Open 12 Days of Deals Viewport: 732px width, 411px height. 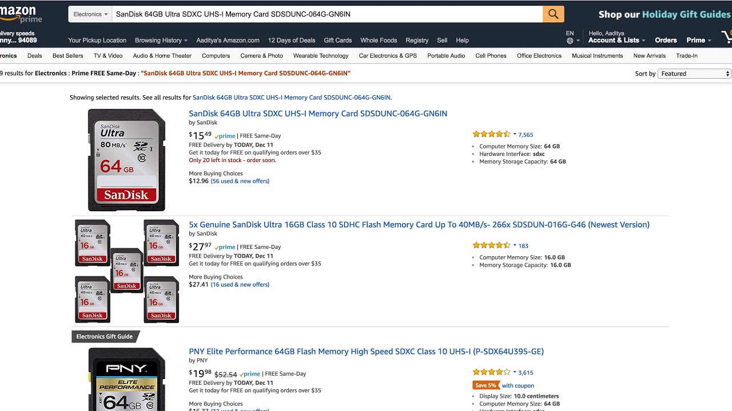(x=292, y=41)
